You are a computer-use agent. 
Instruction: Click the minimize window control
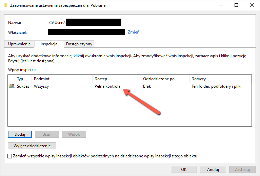coord(221,5)
